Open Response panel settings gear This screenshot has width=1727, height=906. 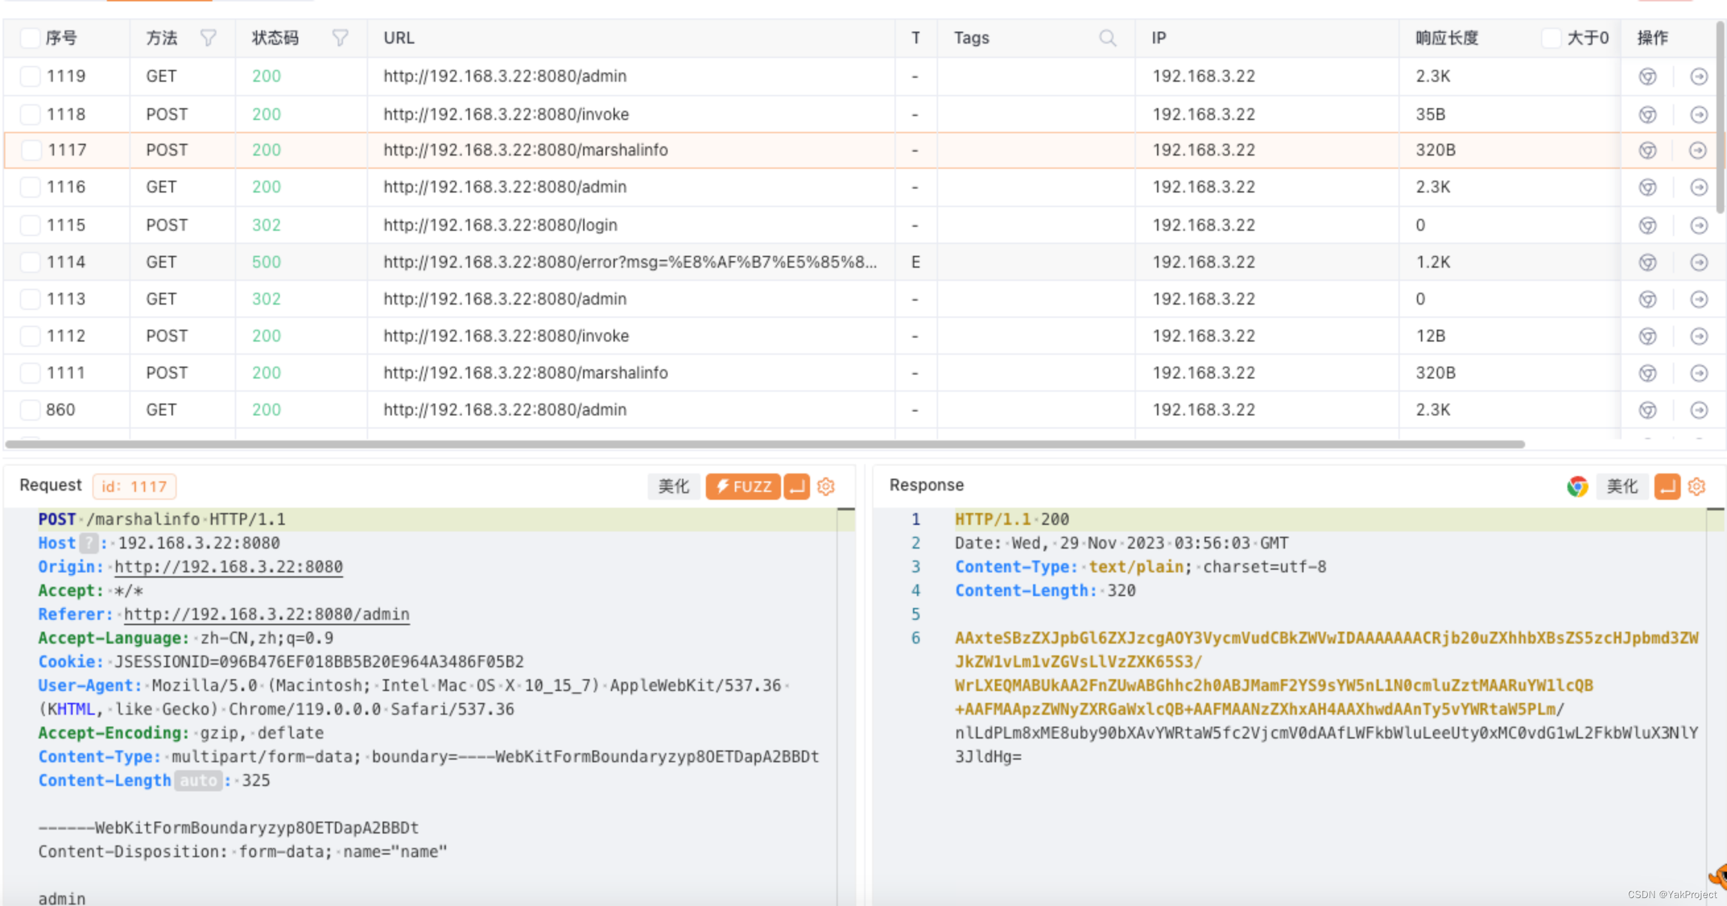point(1696,486)
